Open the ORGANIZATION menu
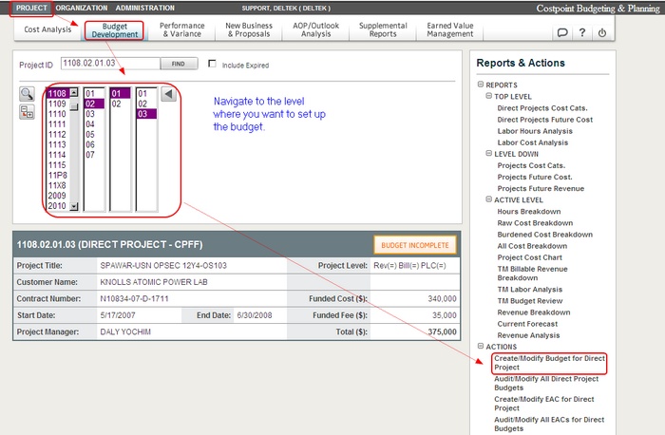665x435 pixels. (81, 8)
